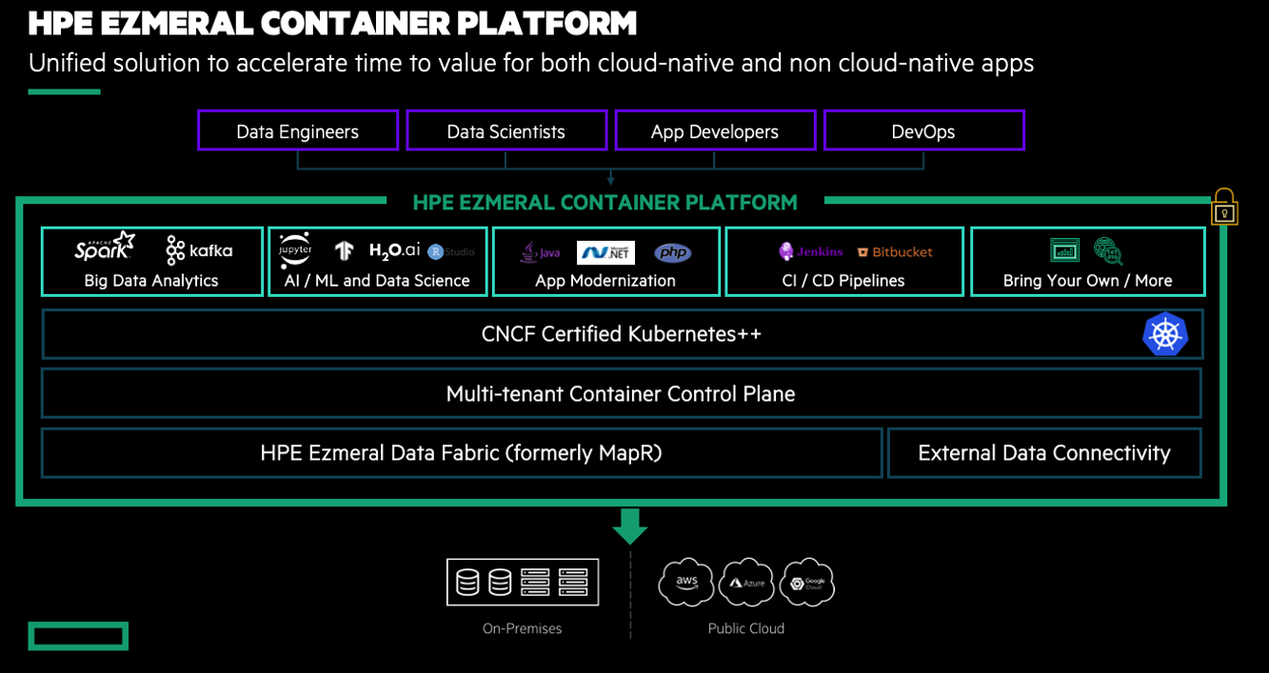Click the Microsoft .NET logo
1269x673 pixels.
[x=605, y=252]
